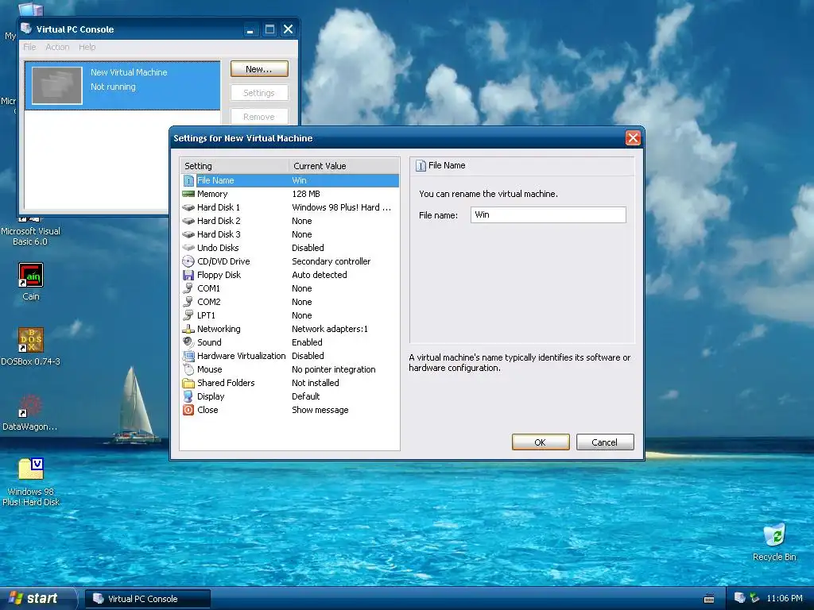This screenshot has height=610, width=814.
Task: Click the Settings button in Virtual PC Console
Action: [259, 93]
